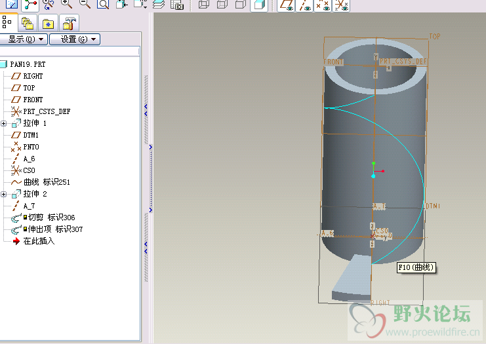Switch to the favorites tab

click(x=48, y=23)
